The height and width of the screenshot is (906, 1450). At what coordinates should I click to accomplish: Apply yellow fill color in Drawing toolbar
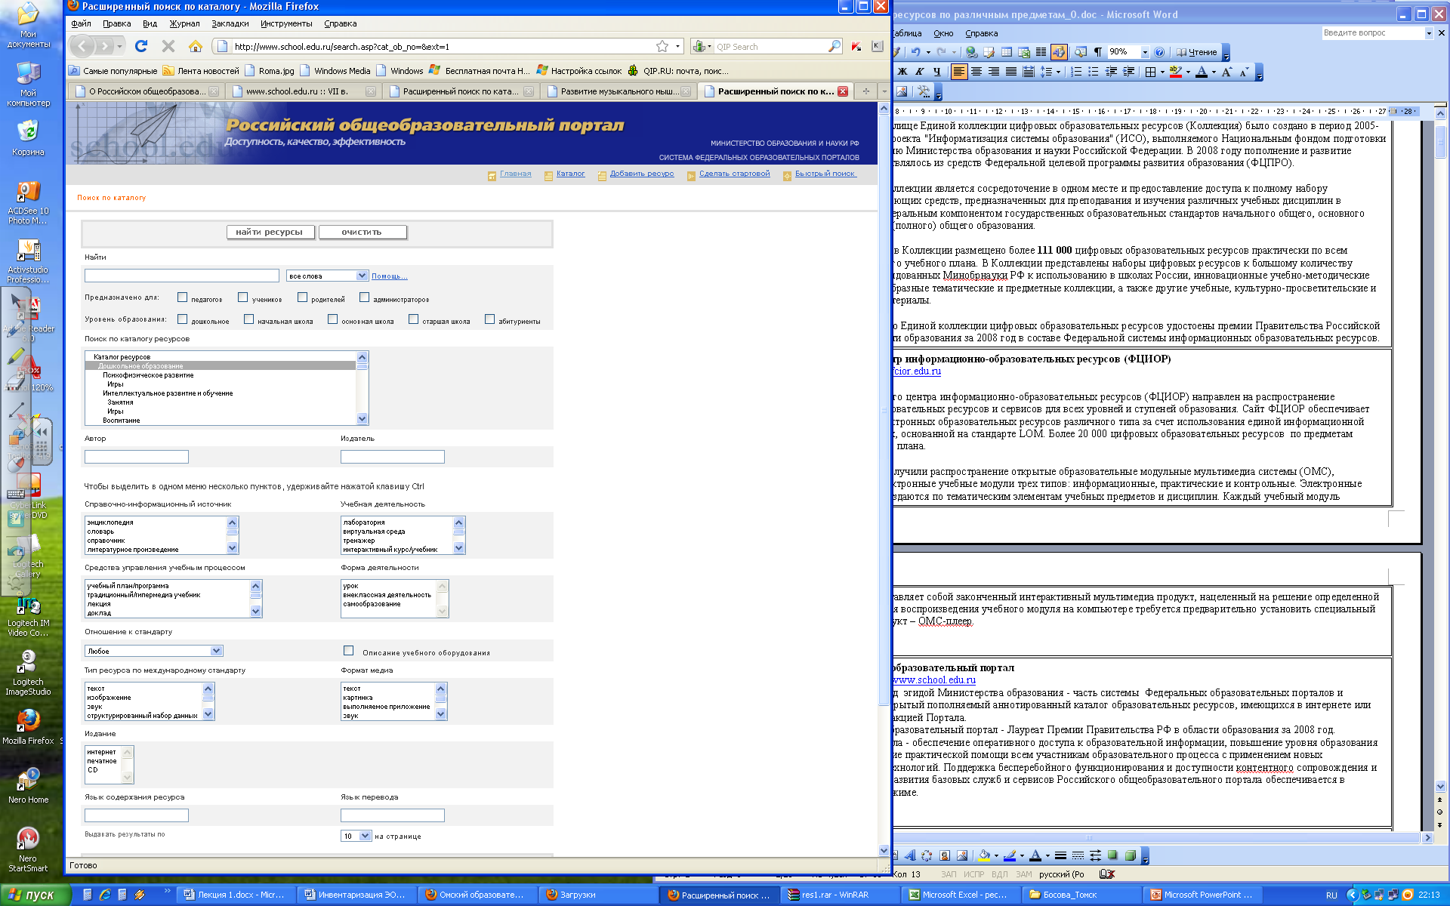983,855
